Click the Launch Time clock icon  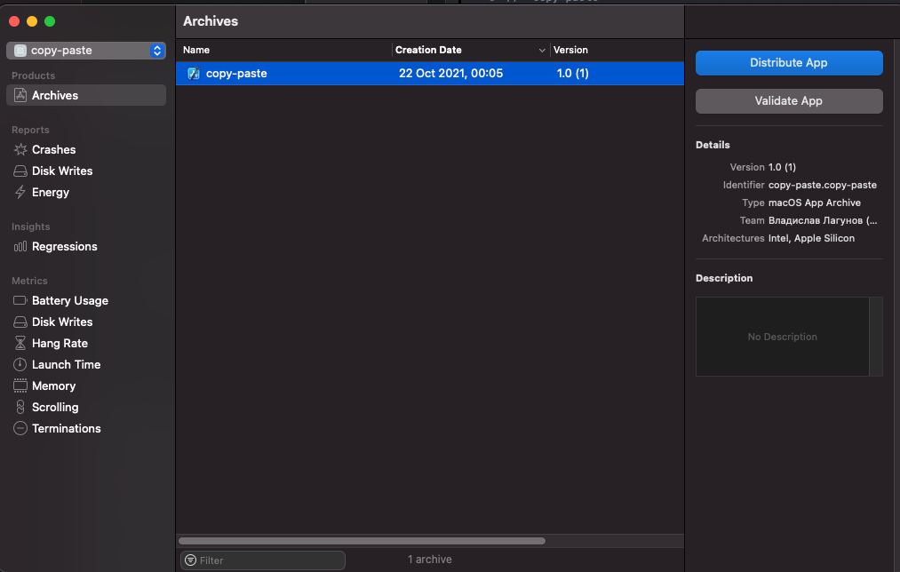pyautogui.click(x=20, y=364)
